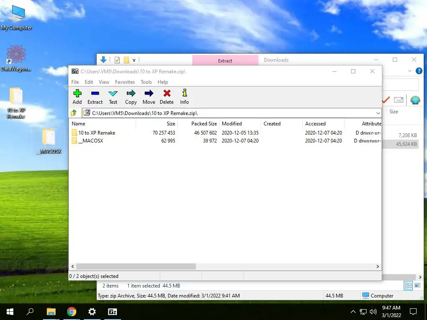Click the Extract toolbar button in 7-Zip
This screenshot has width=427, height=320.
95,97
